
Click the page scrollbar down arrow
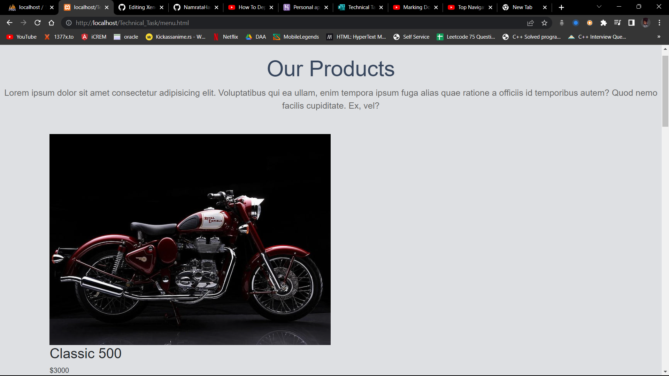pos(665,371)
